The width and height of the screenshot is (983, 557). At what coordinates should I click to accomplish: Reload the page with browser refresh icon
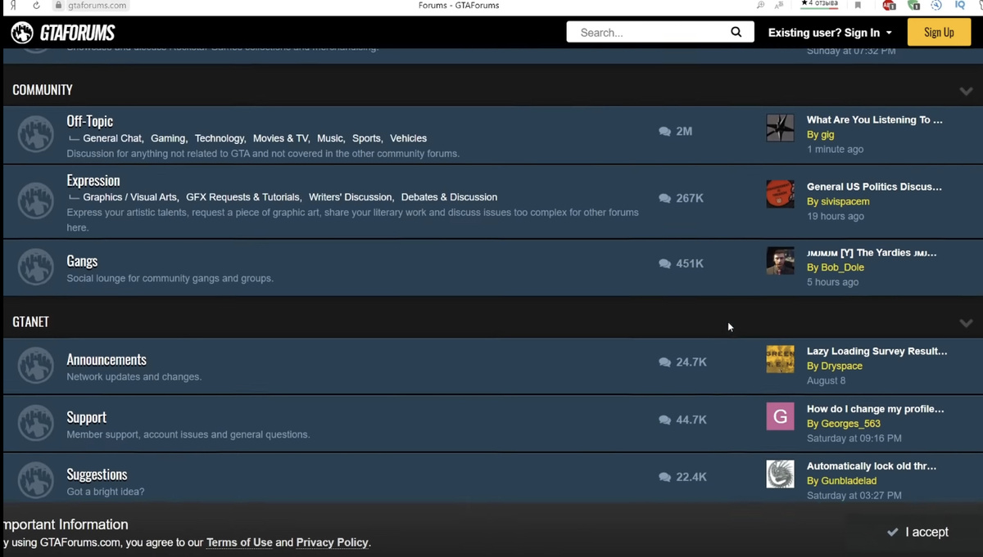pyautogui.click(x=36, y=5)
